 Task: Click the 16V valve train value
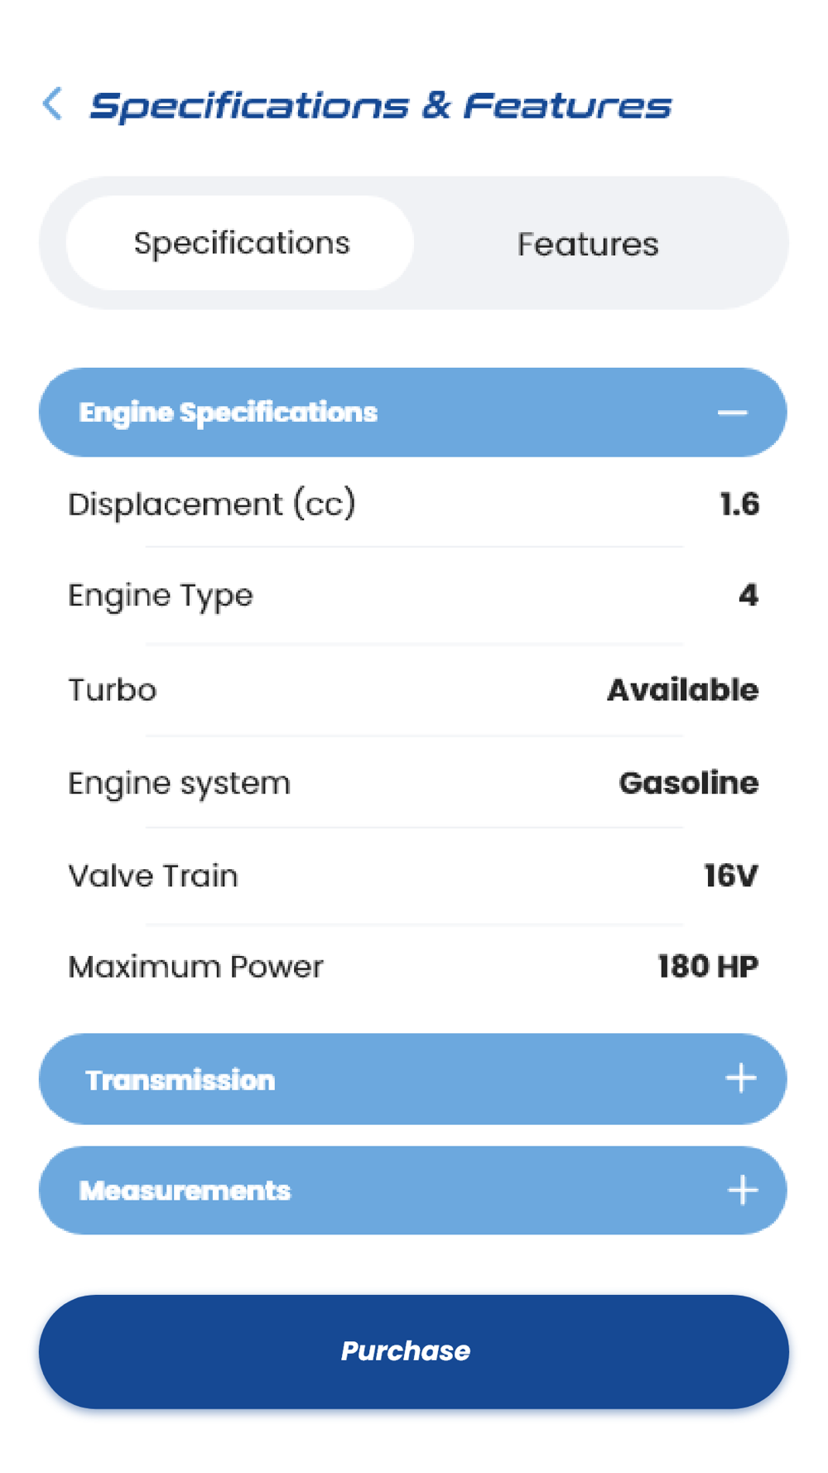(x=731, y=877)
